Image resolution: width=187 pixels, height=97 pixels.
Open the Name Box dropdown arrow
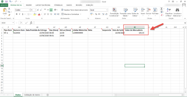tap(13, 23)
